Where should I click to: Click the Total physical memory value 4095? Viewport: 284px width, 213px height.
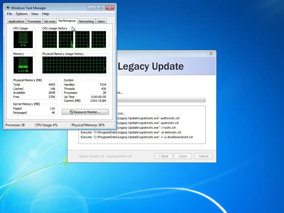pos(52,85)
